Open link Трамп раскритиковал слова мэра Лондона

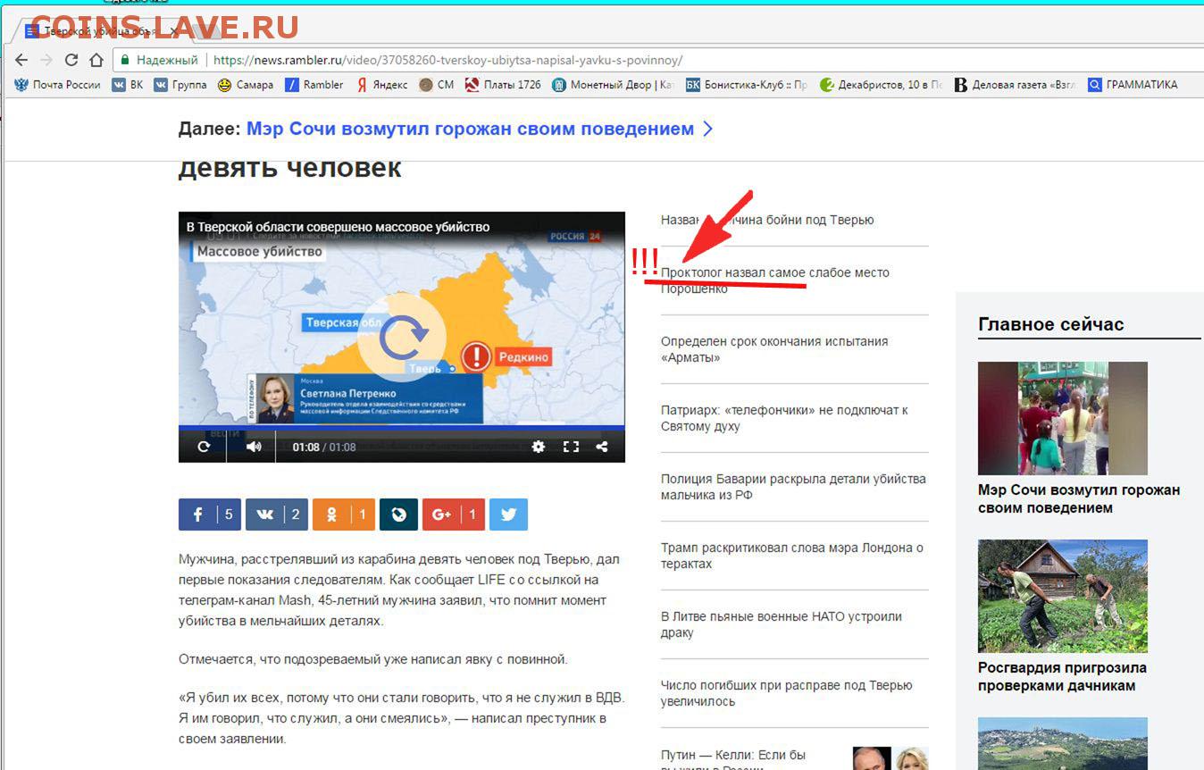(x=792, y=556)
